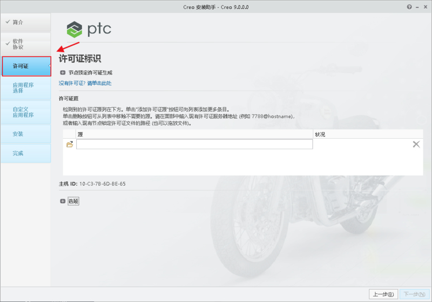Viewport: 432px width, 302px height.
Task: Browse license file with folder icon
Action: click(x=70, y=144)
